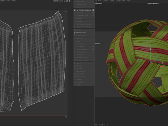Screen dimensions: 168x126
Task: Open the viewport View menu
Action: 100,1
